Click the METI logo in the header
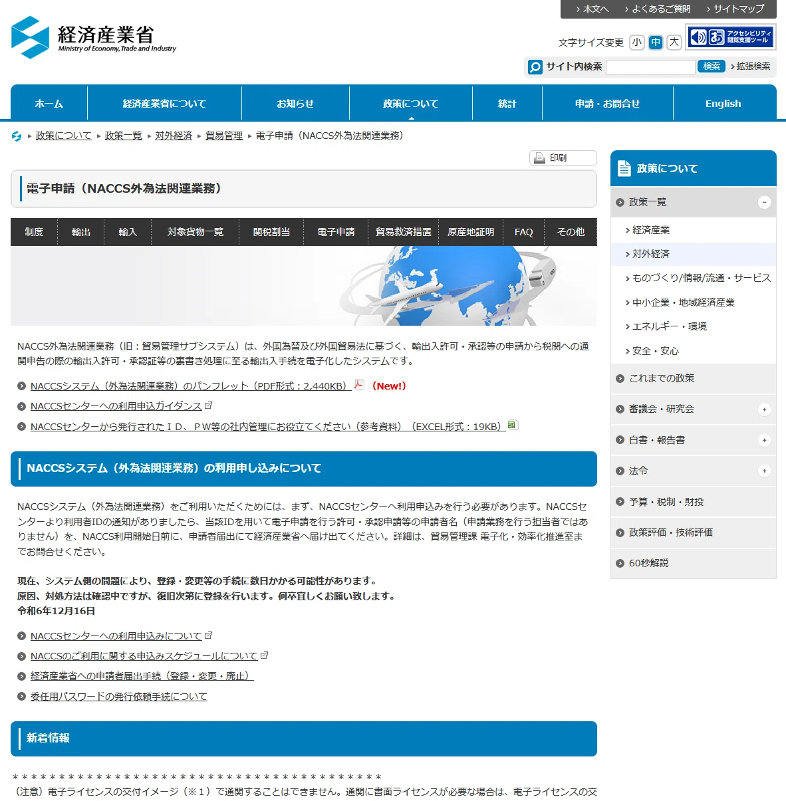 (x=94, y=37)
